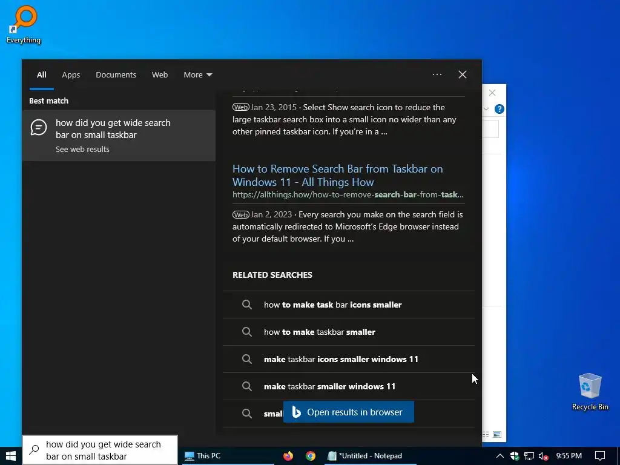Viewport: 620px width, 465px height.
Task: Open the 9:55 PM clock
Action: 569,456
